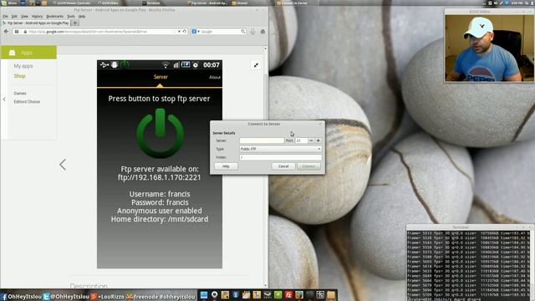
Task: Show previous app screenshot with left arrow
Action: [63, 165]
